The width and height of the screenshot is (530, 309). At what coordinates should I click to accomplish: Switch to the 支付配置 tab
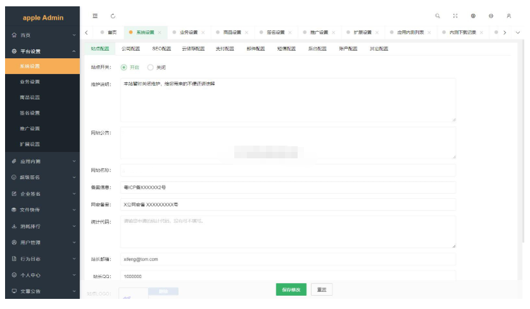click(225, 49)
